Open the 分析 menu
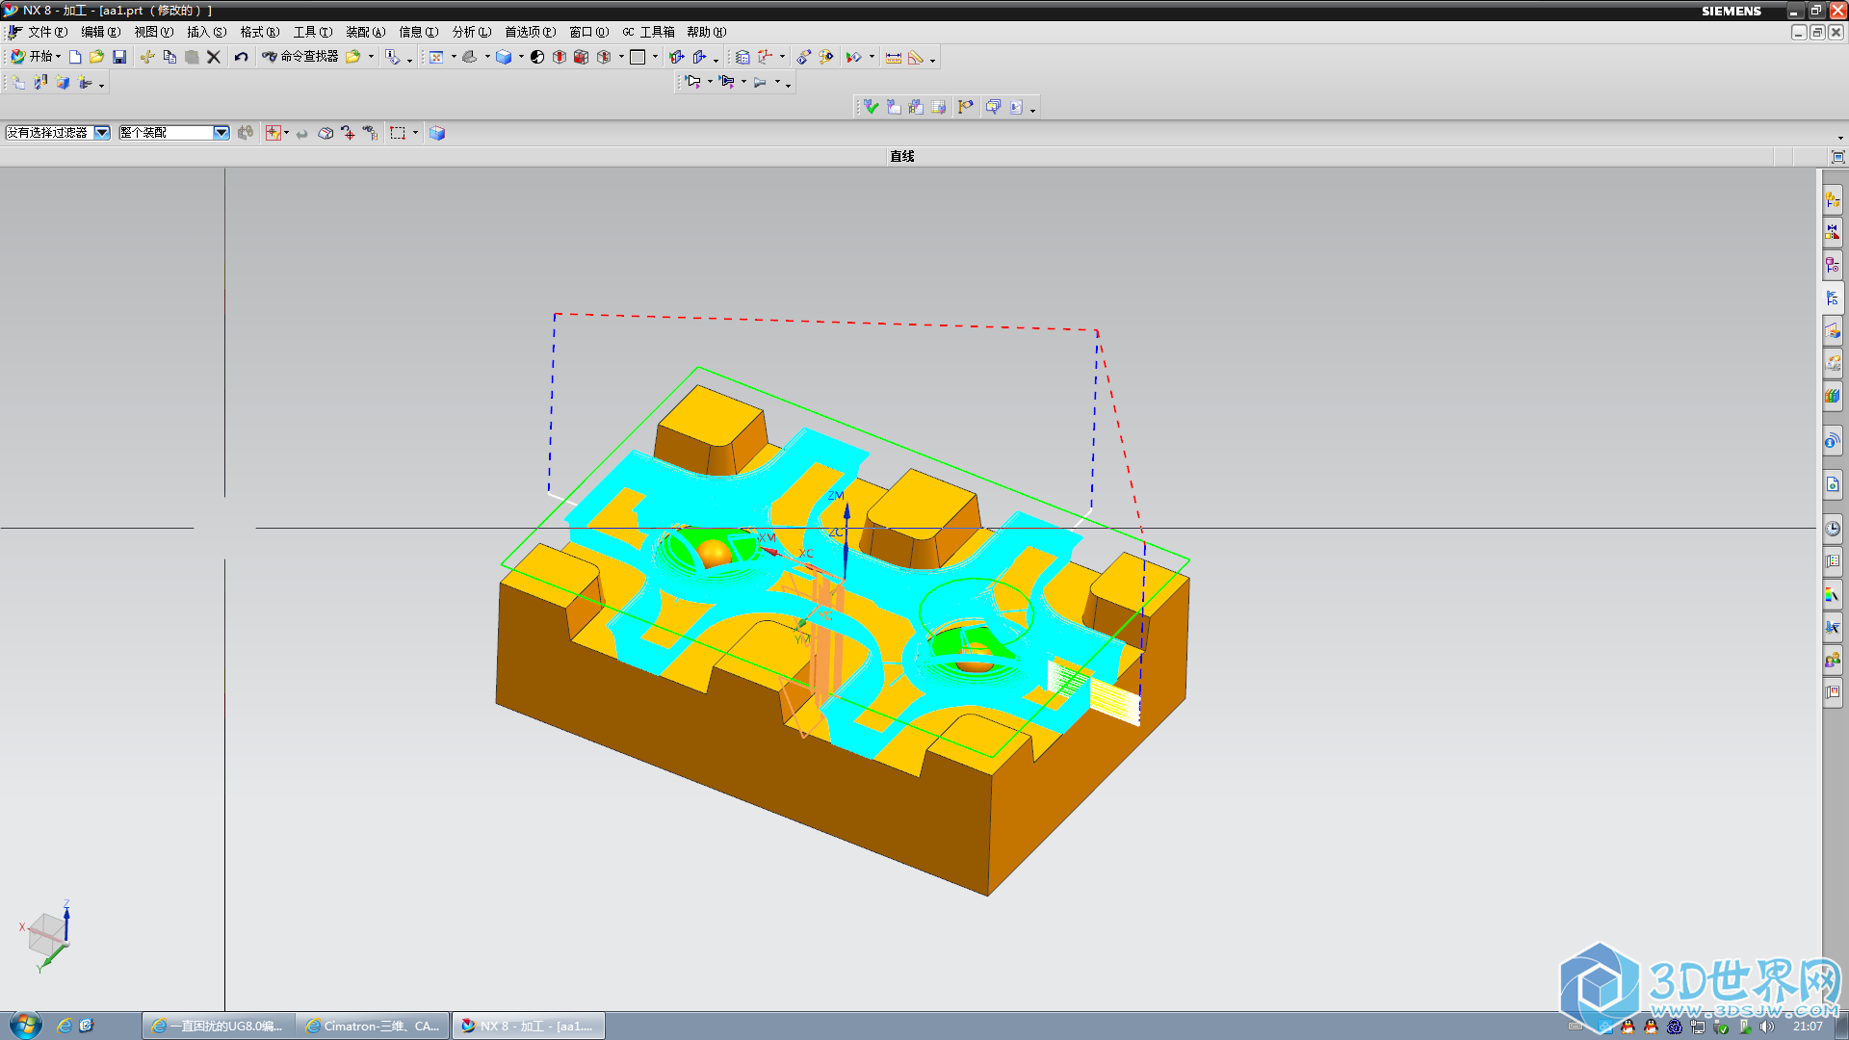 (x=471, y=32)
